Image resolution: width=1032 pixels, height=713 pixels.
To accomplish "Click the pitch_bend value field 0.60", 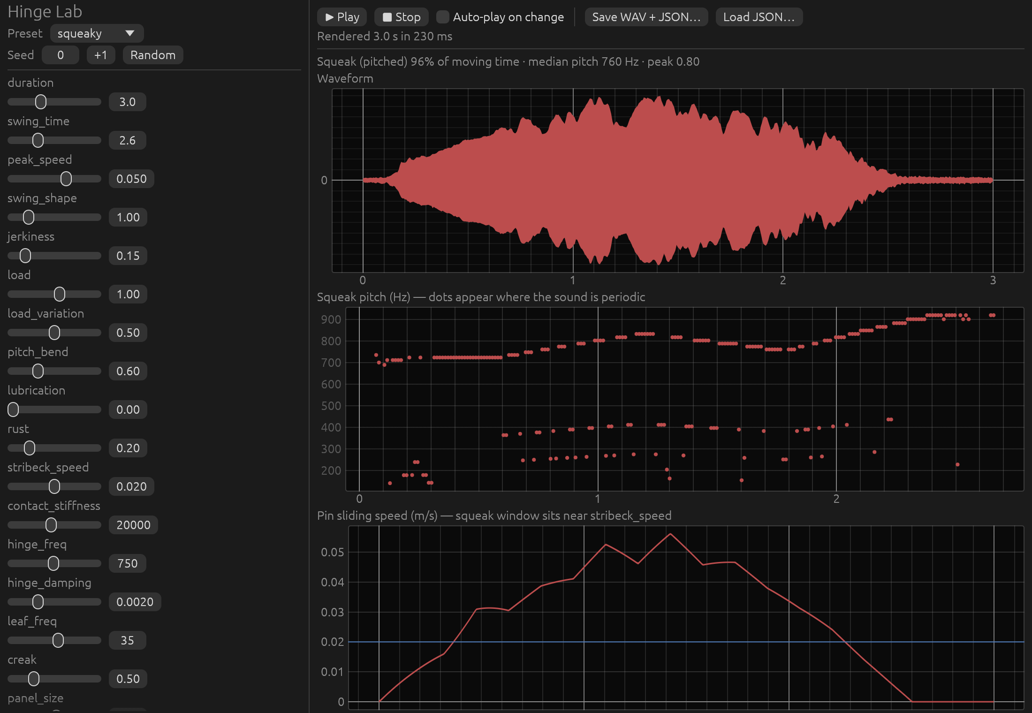I will pos(128,371).
